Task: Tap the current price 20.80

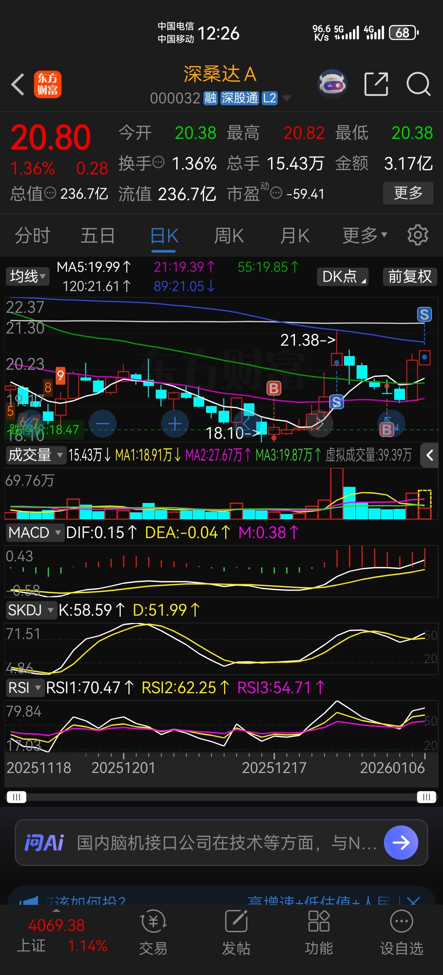Action: point(51,137)
